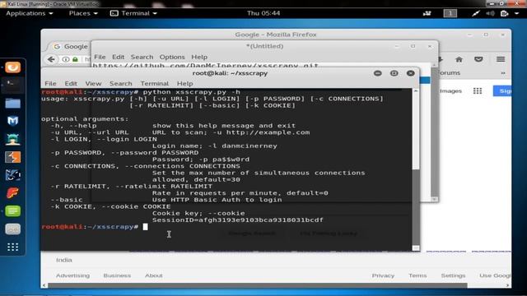527x296 pixels.
Task: Open the Places menu
Action: pyautogui.click(x=83, y=13)
